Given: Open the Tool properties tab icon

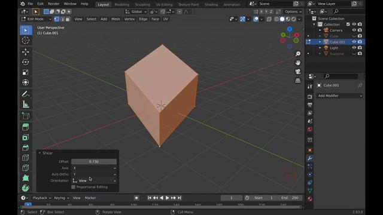Looking at the screenshot, I should (310, 86).
